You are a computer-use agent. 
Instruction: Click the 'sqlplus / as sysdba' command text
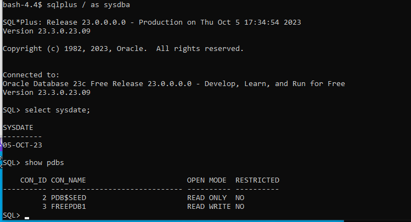tap(88, 5)
